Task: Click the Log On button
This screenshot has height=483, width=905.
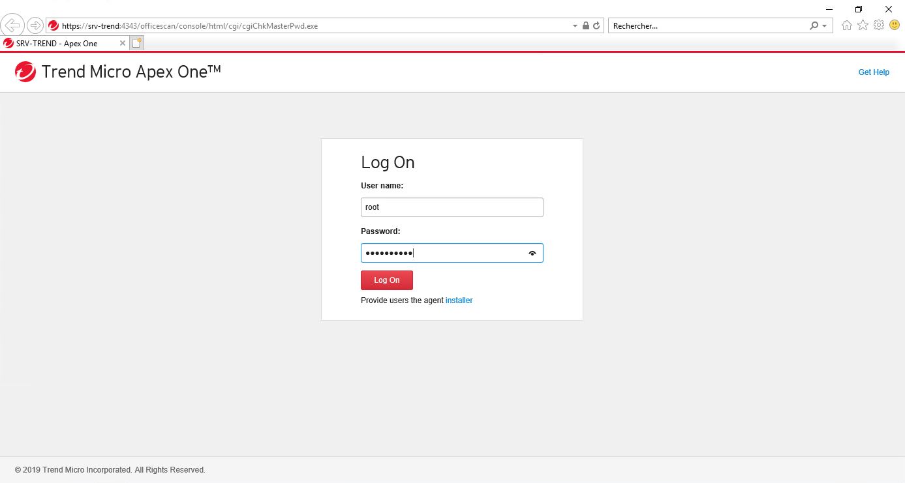Action: click(386, 280)
